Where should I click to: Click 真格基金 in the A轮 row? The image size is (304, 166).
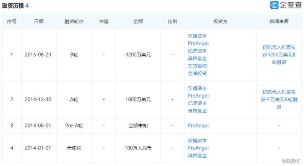[x=197, y=111]
